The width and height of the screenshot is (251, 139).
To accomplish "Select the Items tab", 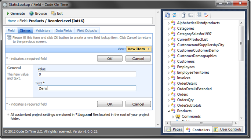I will (x=25, y=30).
